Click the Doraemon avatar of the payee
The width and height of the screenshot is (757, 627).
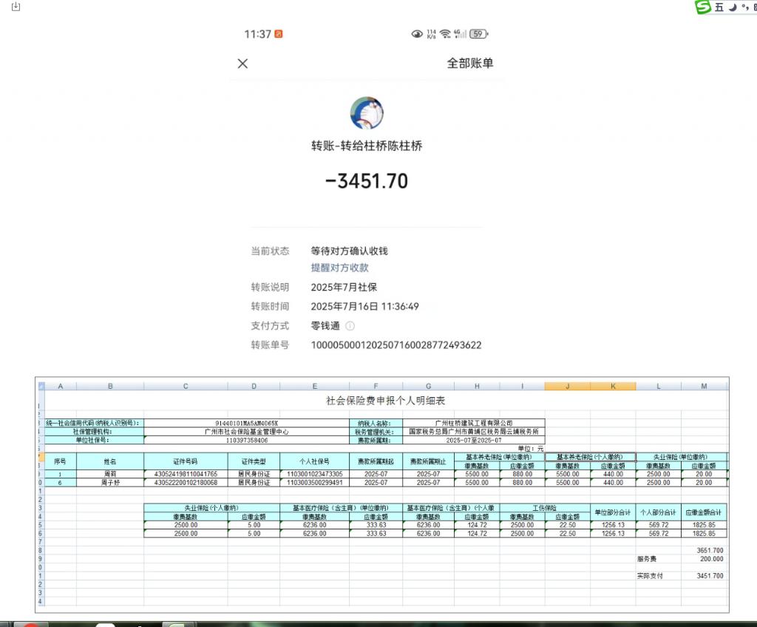click(x=366, y=112)
